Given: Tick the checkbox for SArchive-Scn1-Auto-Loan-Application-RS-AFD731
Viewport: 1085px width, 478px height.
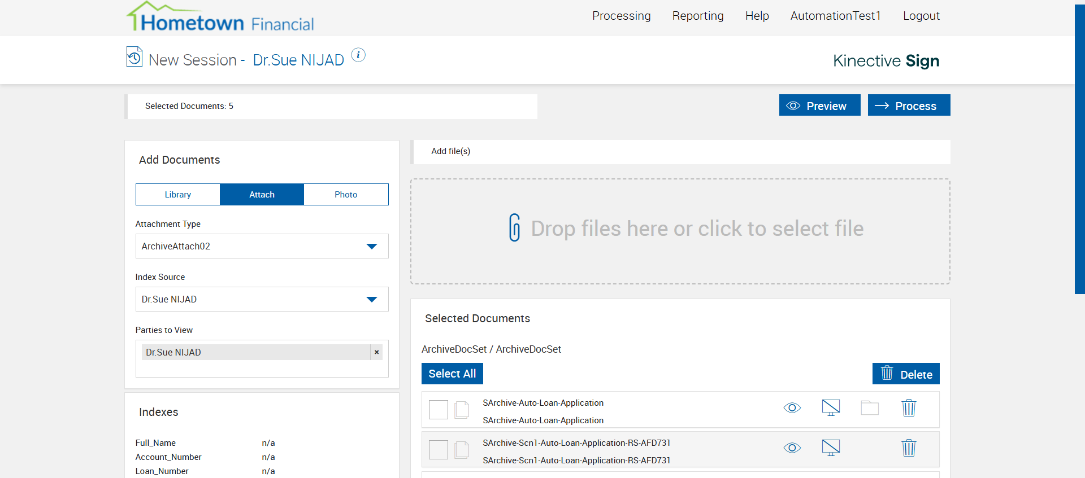Looking at the screenshot, I should [x=439, y=450].
